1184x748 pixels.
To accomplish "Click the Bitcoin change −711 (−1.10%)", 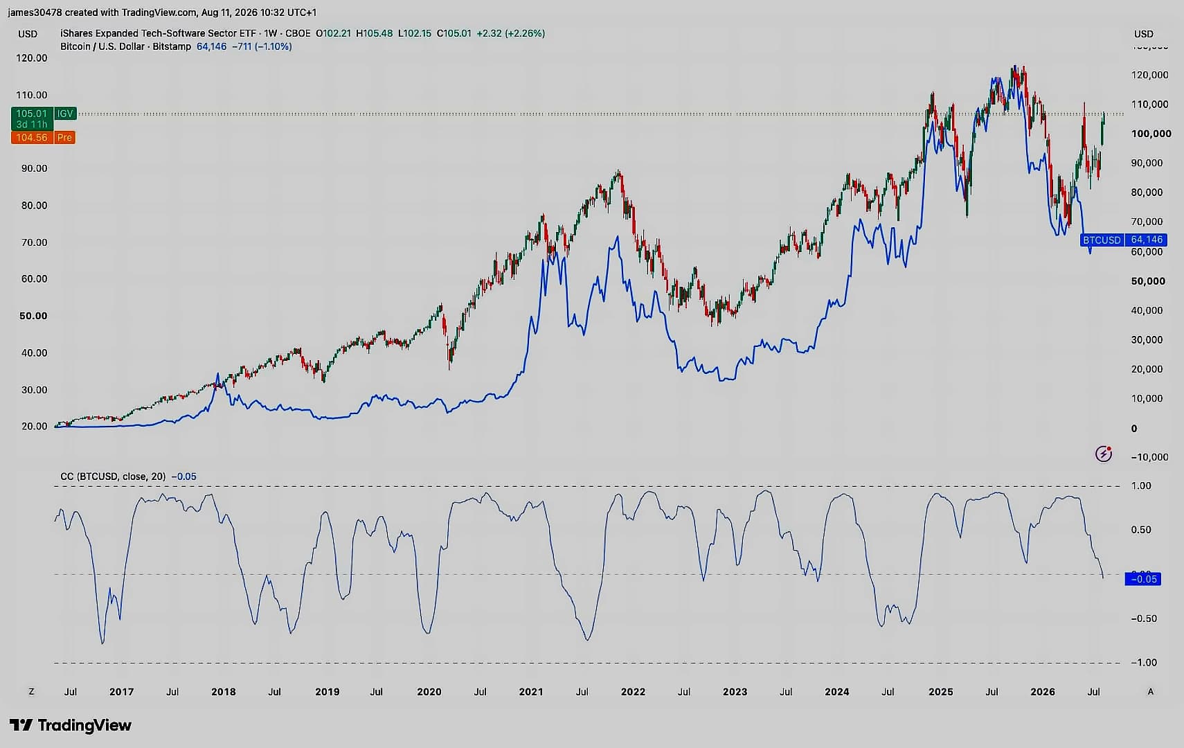I will pyautogui.click(x=262, y=46).
